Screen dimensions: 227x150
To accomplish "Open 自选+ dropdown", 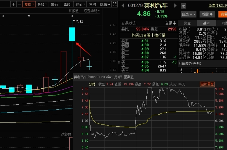I will 188,14.
